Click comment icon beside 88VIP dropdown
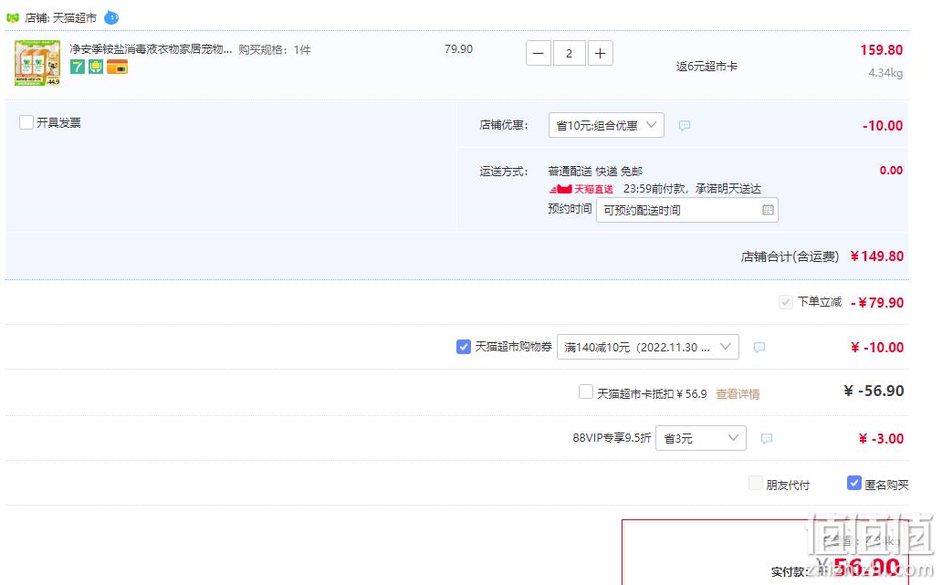Screen dimensions: 942x585 click(767, 438)
